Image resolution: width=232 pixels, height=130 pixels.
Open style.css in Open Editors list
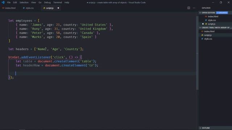click(212, 20)
